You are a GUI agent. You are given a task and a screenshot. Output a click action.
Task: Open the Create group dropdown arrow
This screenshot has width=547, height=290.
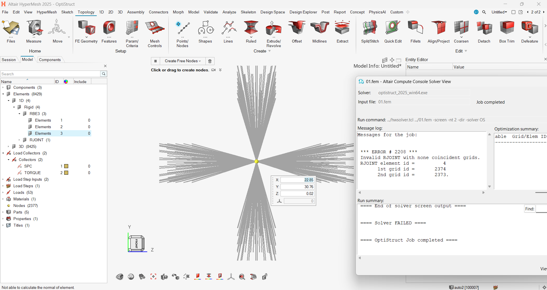pyautogui.click(x=270, y=51)
